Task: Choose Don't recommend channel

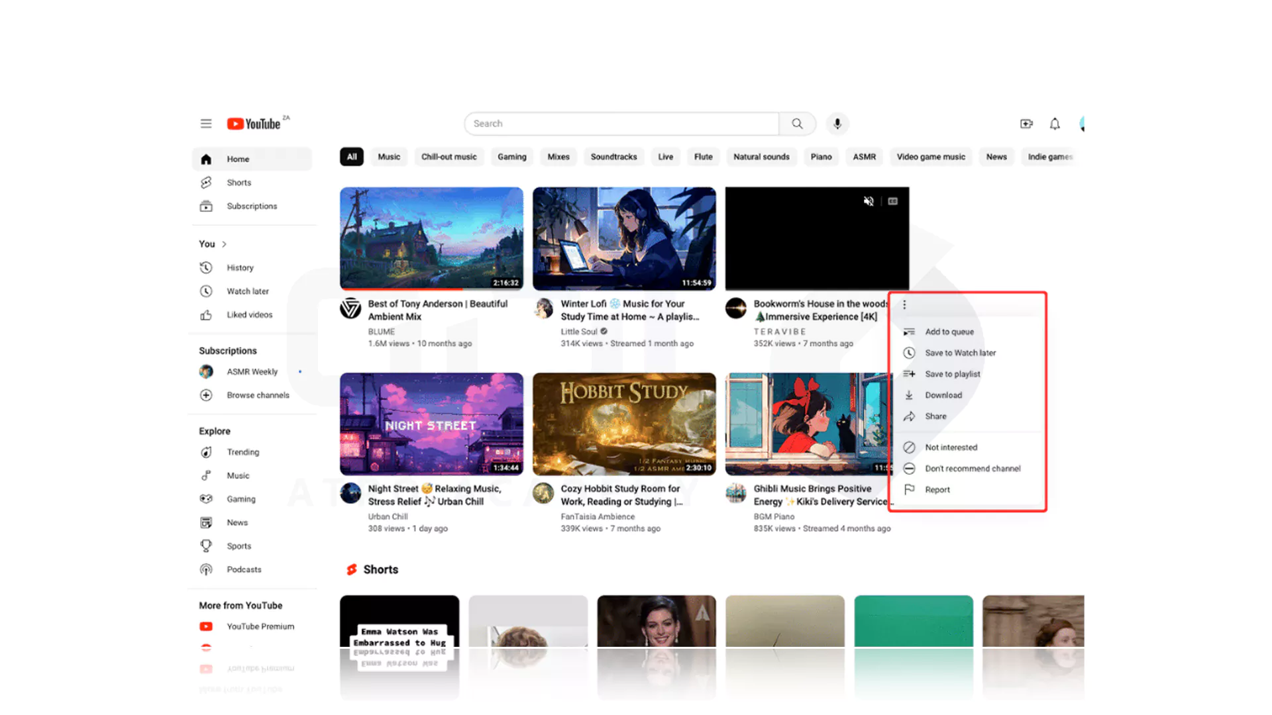Action: (x=968, y=469)
